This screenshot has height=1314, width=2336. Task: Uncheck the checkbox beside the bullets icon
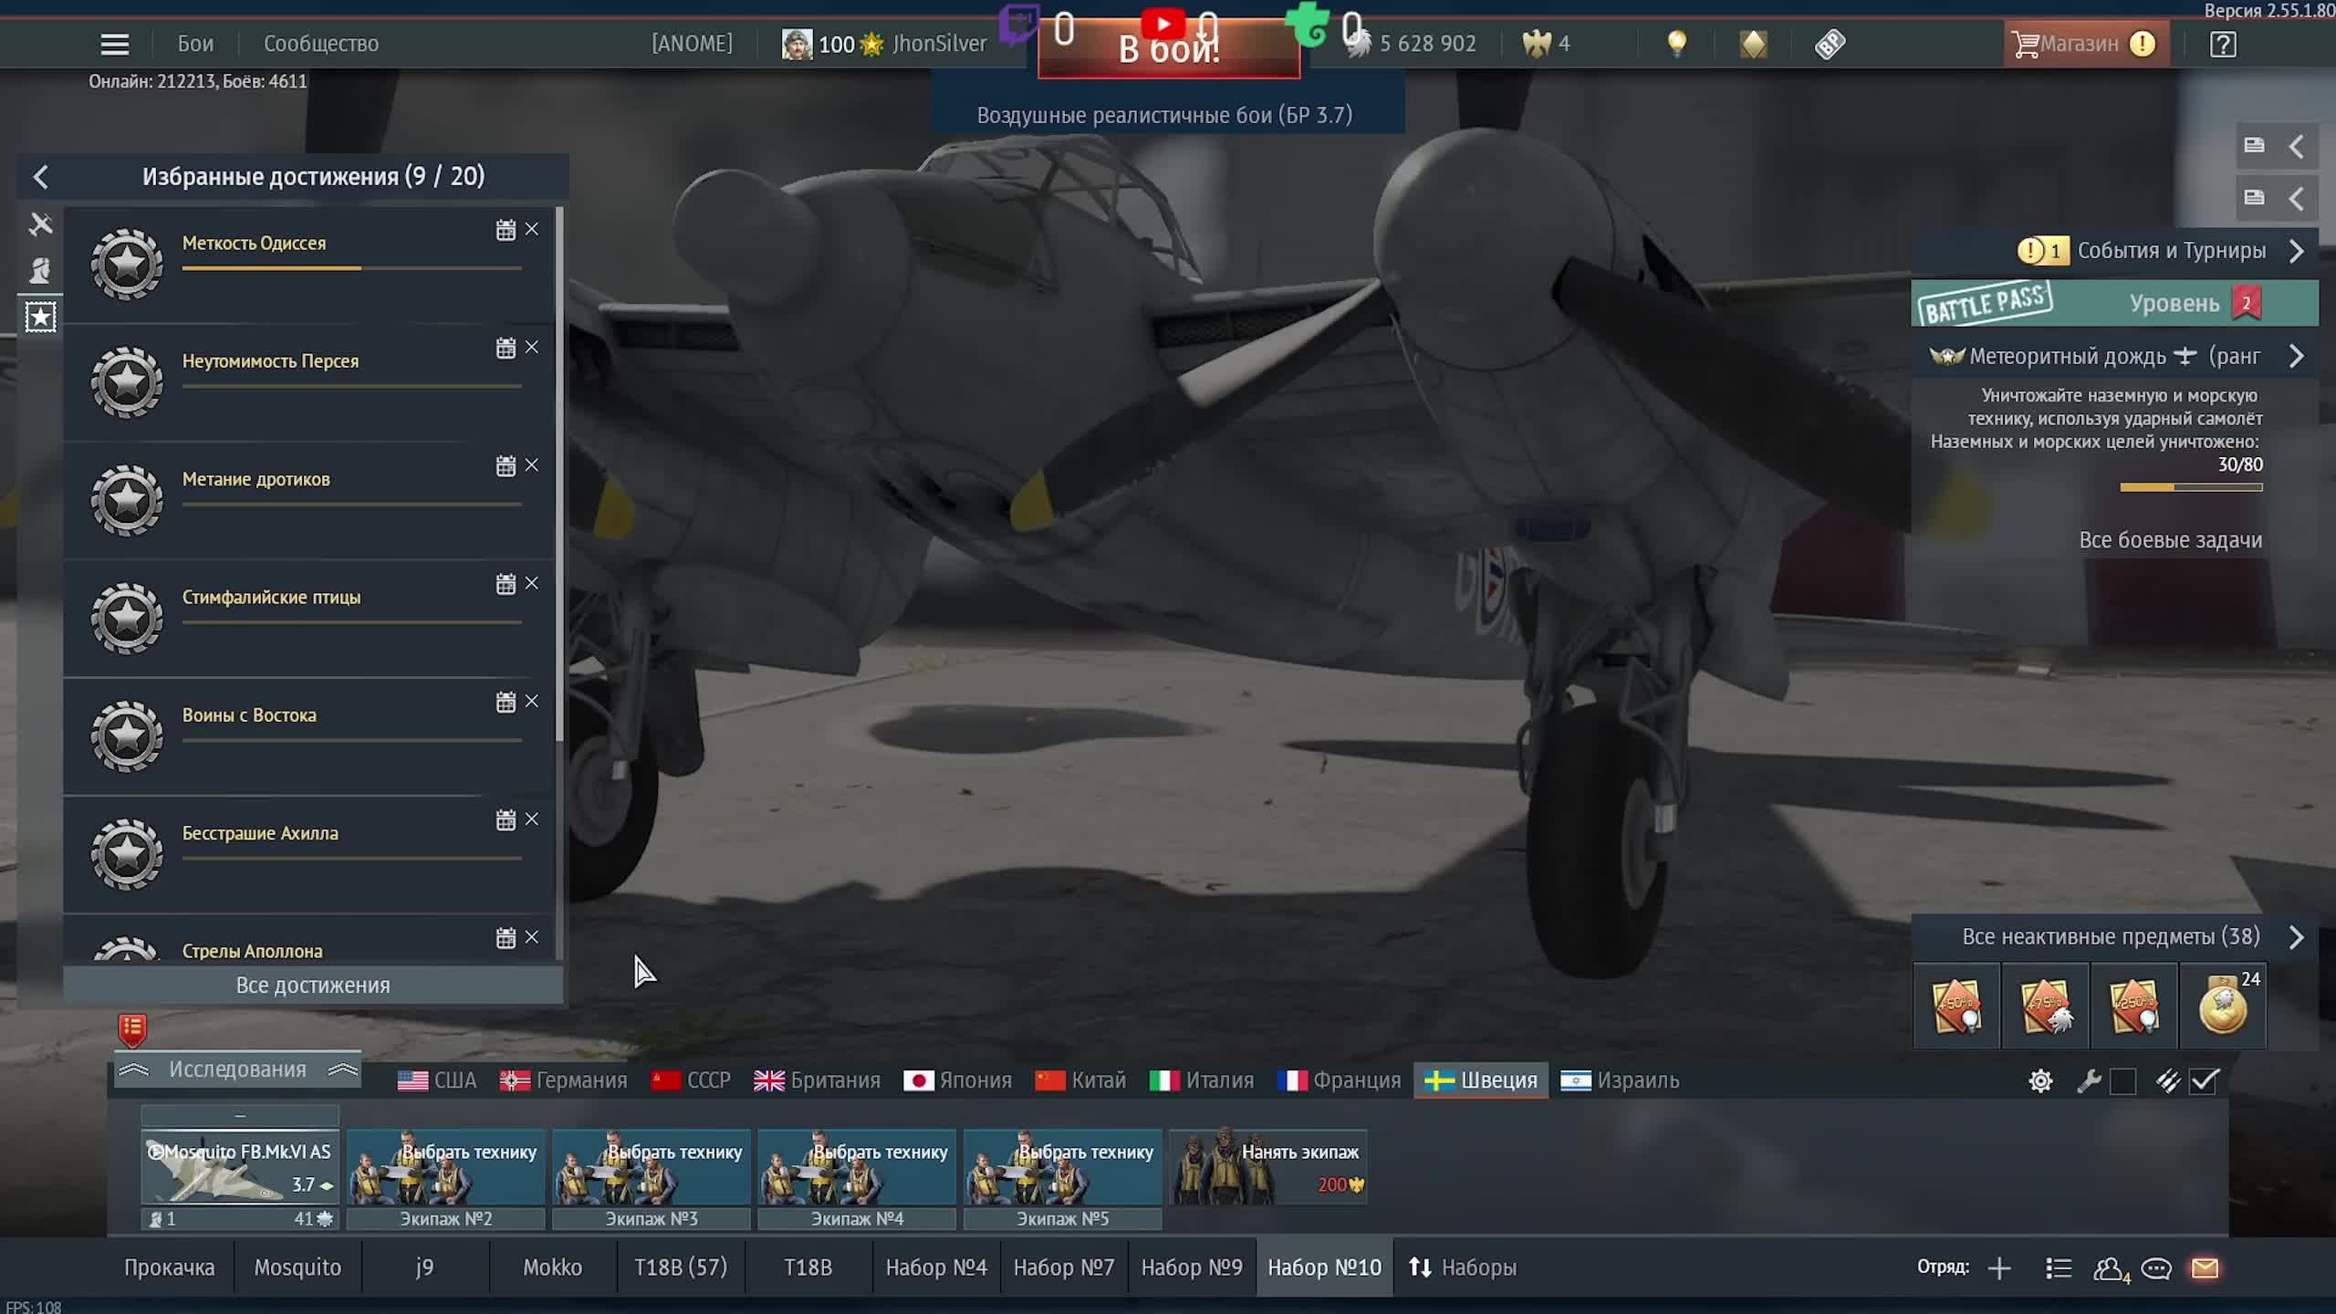2206,1080
